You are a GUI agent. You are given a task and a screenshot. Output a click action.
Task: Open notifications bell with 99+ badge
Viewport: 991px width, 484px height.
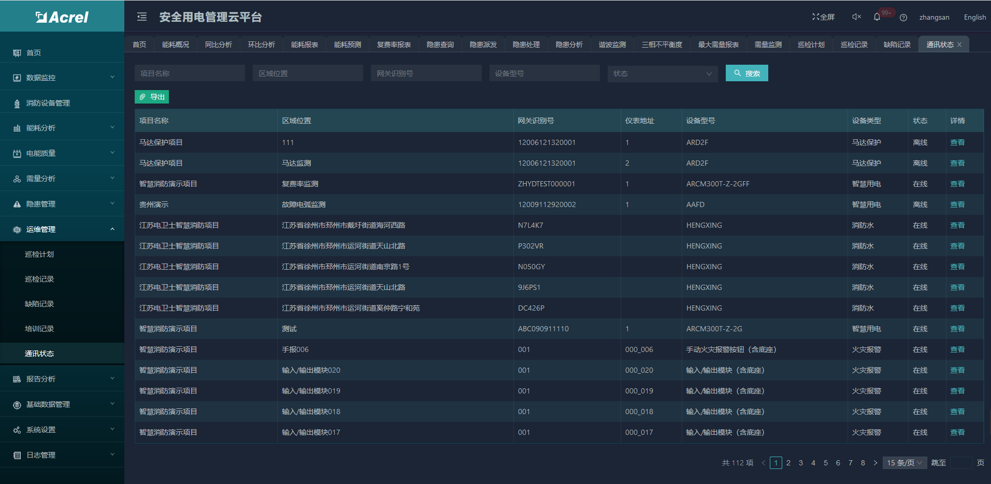[x=877, y=17]
